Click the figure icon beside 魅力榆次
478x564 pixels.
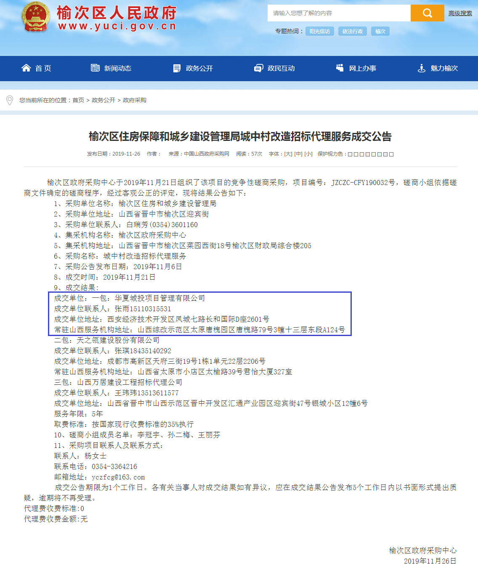[422, 68]
